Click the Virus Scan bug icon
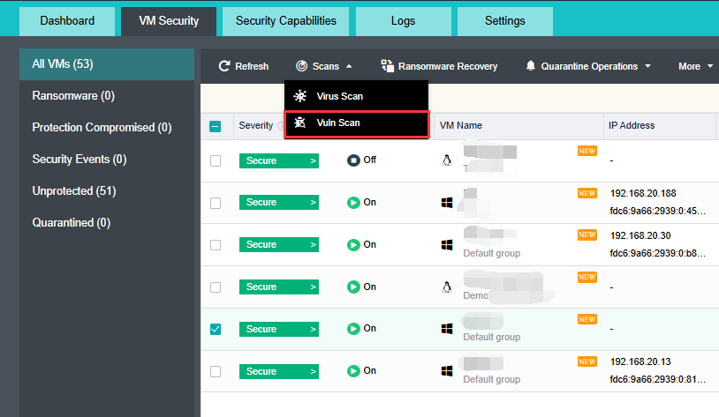The image size is (719, 417). [x=300, y=96]
